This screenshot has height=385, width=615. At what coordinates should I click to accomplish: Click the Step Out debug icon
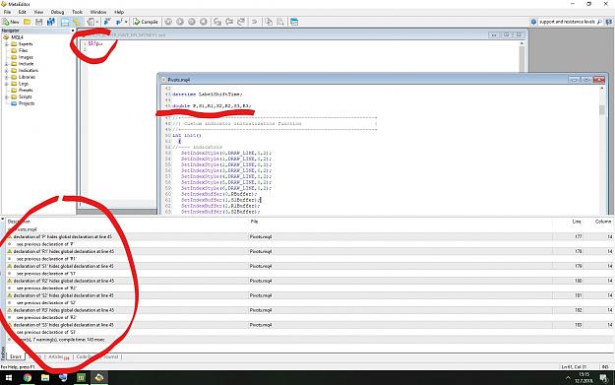click(x=241, y=22)
